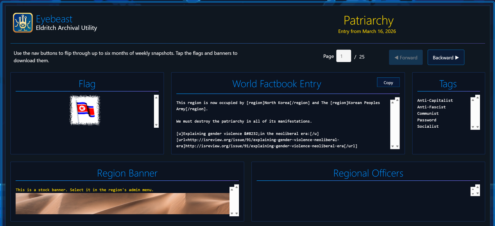
Task: Select the Socialist tag
Action: tap(428, 127)
